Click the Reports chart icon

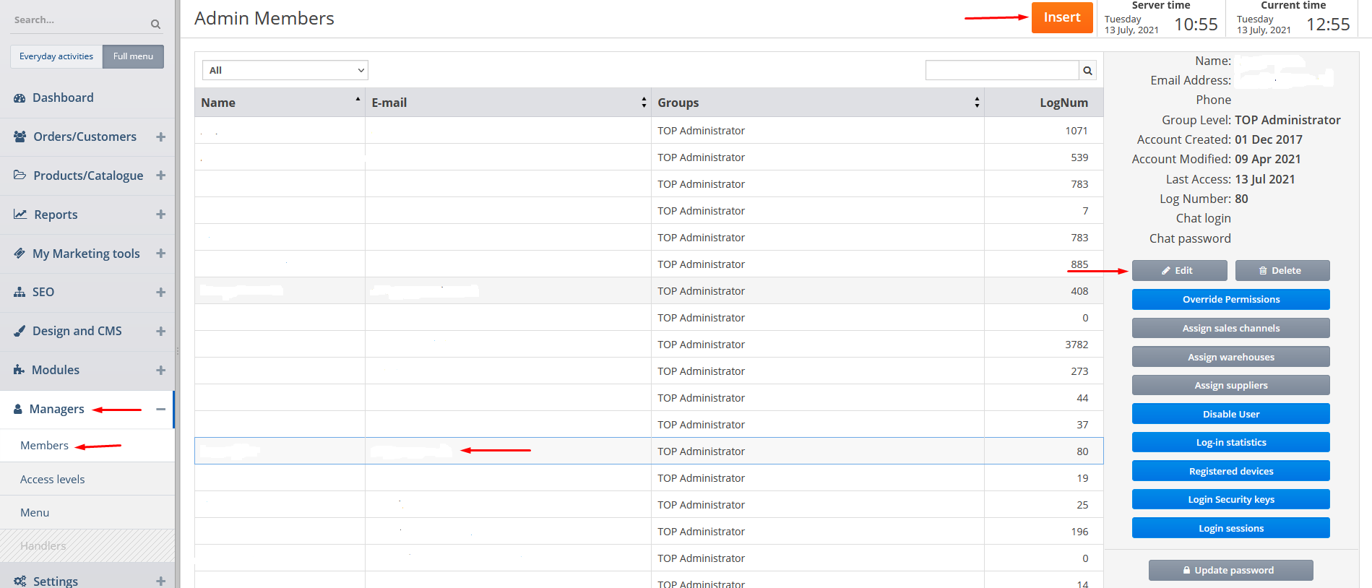pyautogui.click(x=20, y=215)
